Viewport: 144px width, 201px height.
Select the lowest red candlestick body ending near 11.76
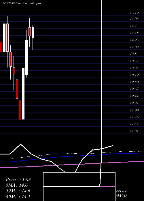20,110
